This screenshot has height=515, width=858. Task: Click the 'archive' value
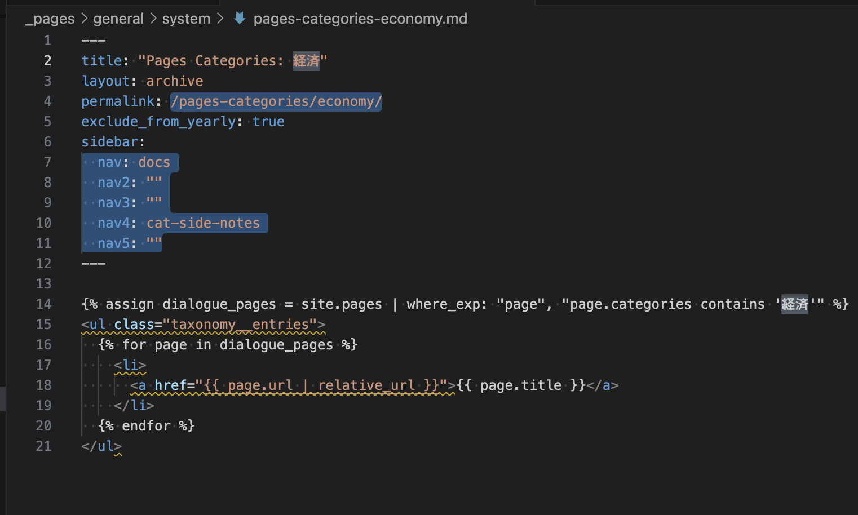(175, 81)
